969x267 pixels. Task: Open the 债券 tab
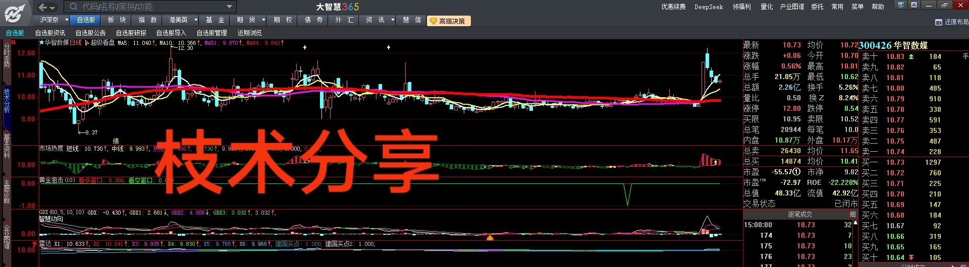tap(313, 20)
